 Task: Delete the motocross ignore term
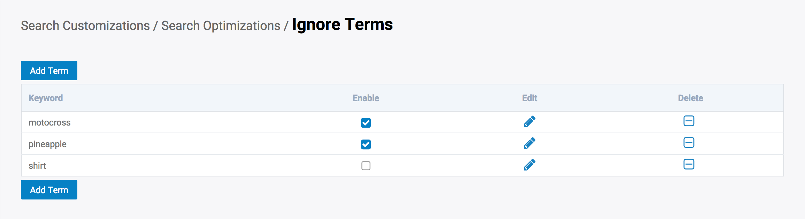tap(689, 121)
